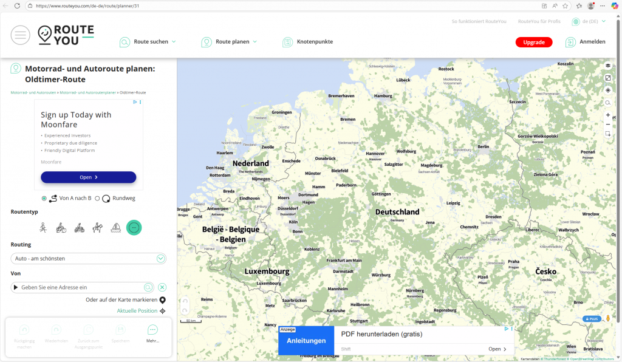622x362 pixels.
Task: Select the motorcycle route type icon
Action: click(x=79, y=228)
